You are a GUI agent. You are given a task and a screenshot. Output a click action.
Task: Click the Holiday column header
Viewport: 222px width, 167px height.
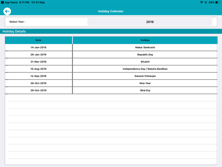(145, 40)
